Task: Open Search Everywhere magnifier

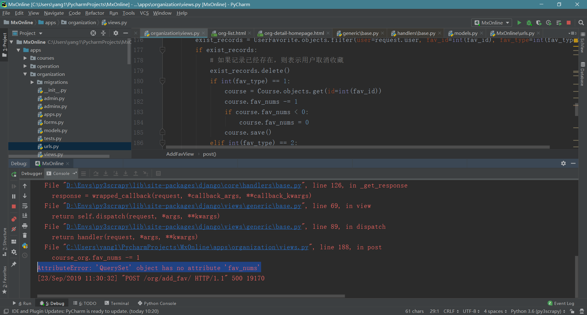Action: tap(581, 23)
